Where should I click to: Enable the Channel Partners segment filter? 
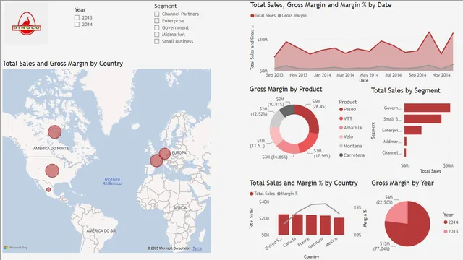pos(157,14)
